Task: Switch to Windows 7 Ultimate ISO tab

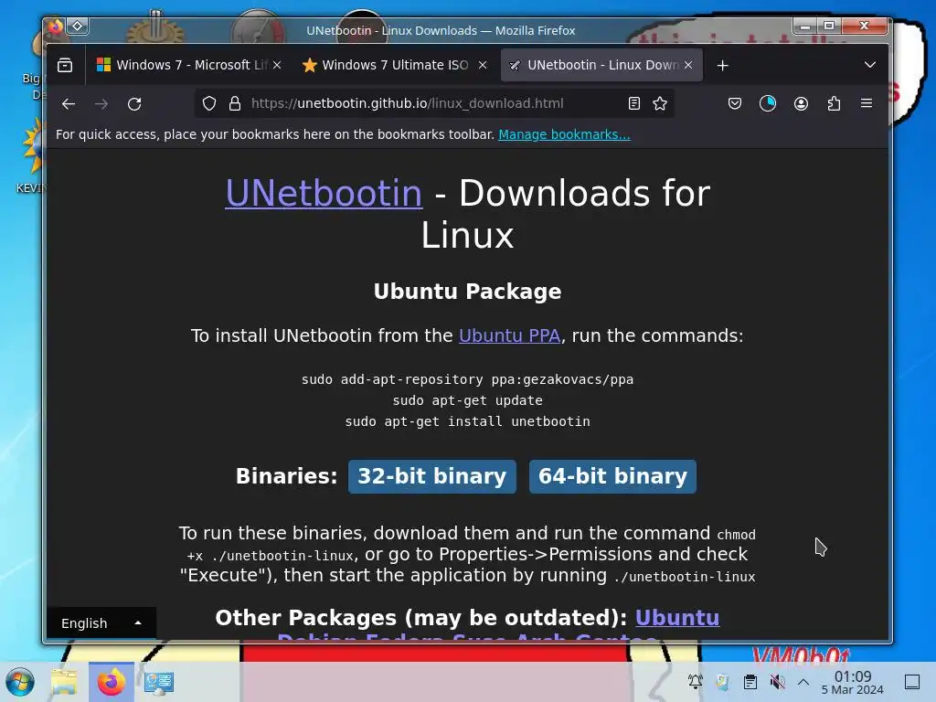Action: click(394, 65)
